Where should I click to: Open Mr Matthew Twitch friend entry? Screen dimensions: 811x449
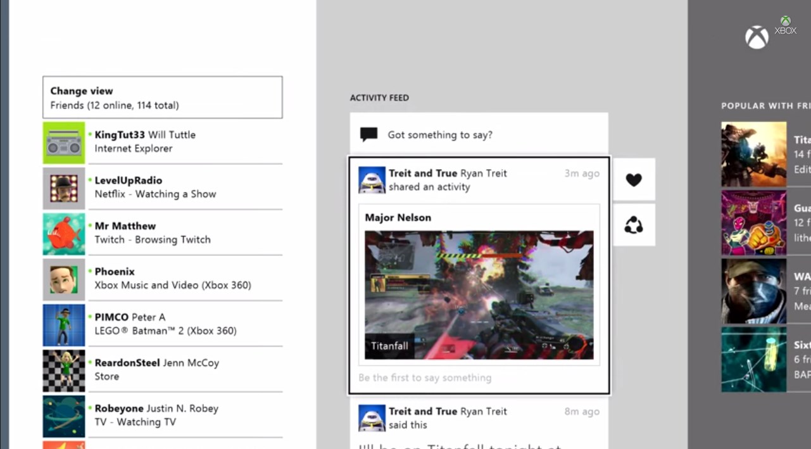pos(163,234)
